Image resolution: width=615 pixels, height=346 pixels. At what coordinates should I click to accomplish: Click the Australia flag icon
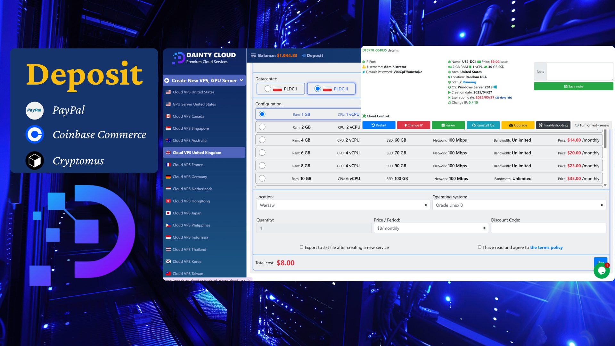(168, 140)
